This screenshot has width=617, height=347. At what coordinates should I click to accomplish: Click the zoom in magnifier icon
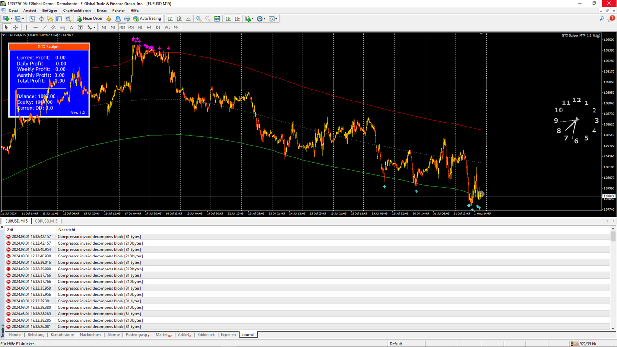click(x=199, y=19)
